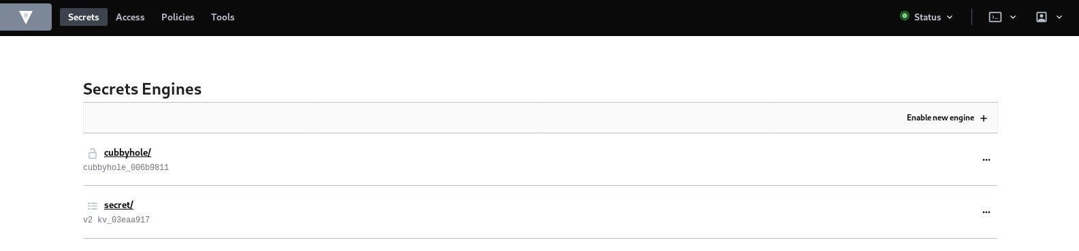The image size is (1079, 251).
Task: Expand the user menu chevron
Action: [x=1059, y=17]
